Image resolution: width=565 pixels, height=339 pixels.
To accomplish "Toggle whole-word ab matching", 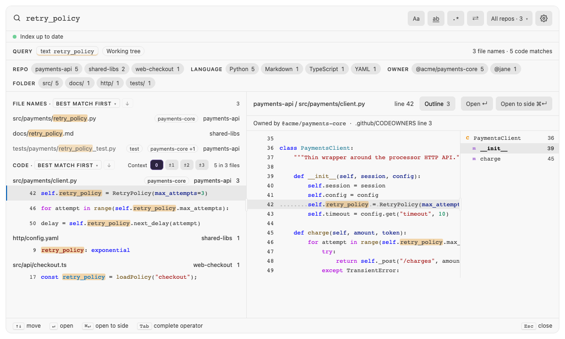I will [x=436, y=18].
